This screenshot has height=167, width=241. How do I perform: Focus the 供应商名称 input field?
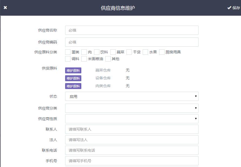pos(132,30)
